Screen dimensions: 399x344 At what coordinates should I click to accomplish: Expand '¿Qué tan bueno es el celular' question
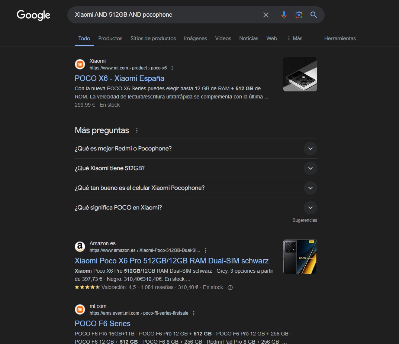(x=310, y=188)
